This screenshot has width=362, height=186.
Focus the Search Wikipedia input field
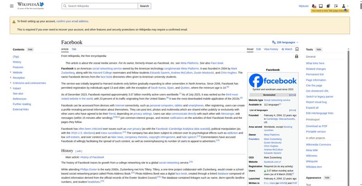pyautogui.click(x=100, y=6)
